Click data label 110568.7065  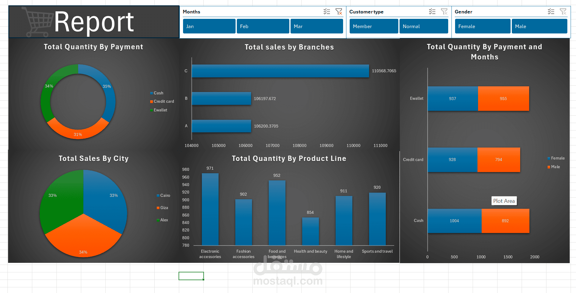[384, 71]
